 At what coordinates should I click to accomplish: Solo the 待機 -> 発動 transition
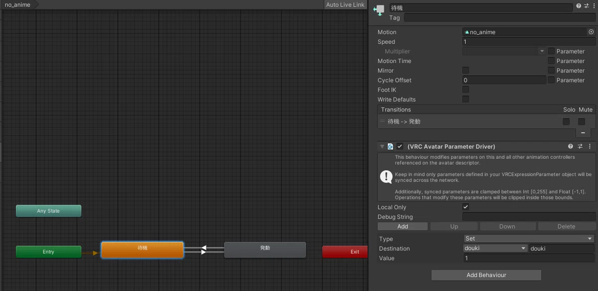click(566, 122)
